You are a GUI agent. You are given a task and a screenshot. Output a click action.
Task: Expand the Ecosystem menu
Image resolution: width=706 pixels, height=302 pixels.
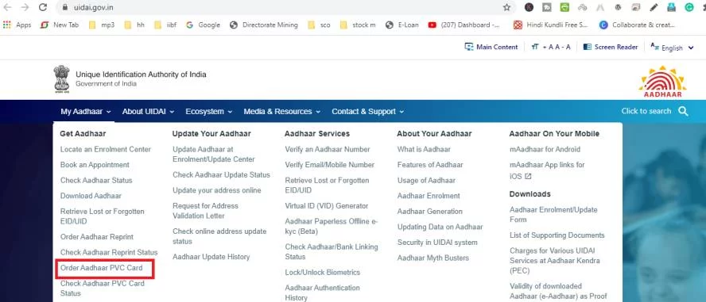(x=209, y=112)
